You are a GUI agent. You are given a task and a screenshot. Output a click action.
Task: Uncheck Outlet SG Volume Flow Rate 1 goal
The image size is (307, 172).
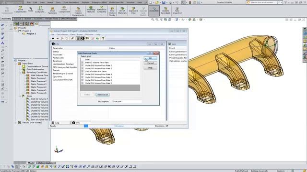(82, 77)
